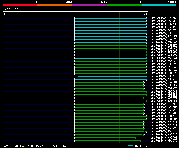Select the red 20% identity color band

(x=20, y=5)
